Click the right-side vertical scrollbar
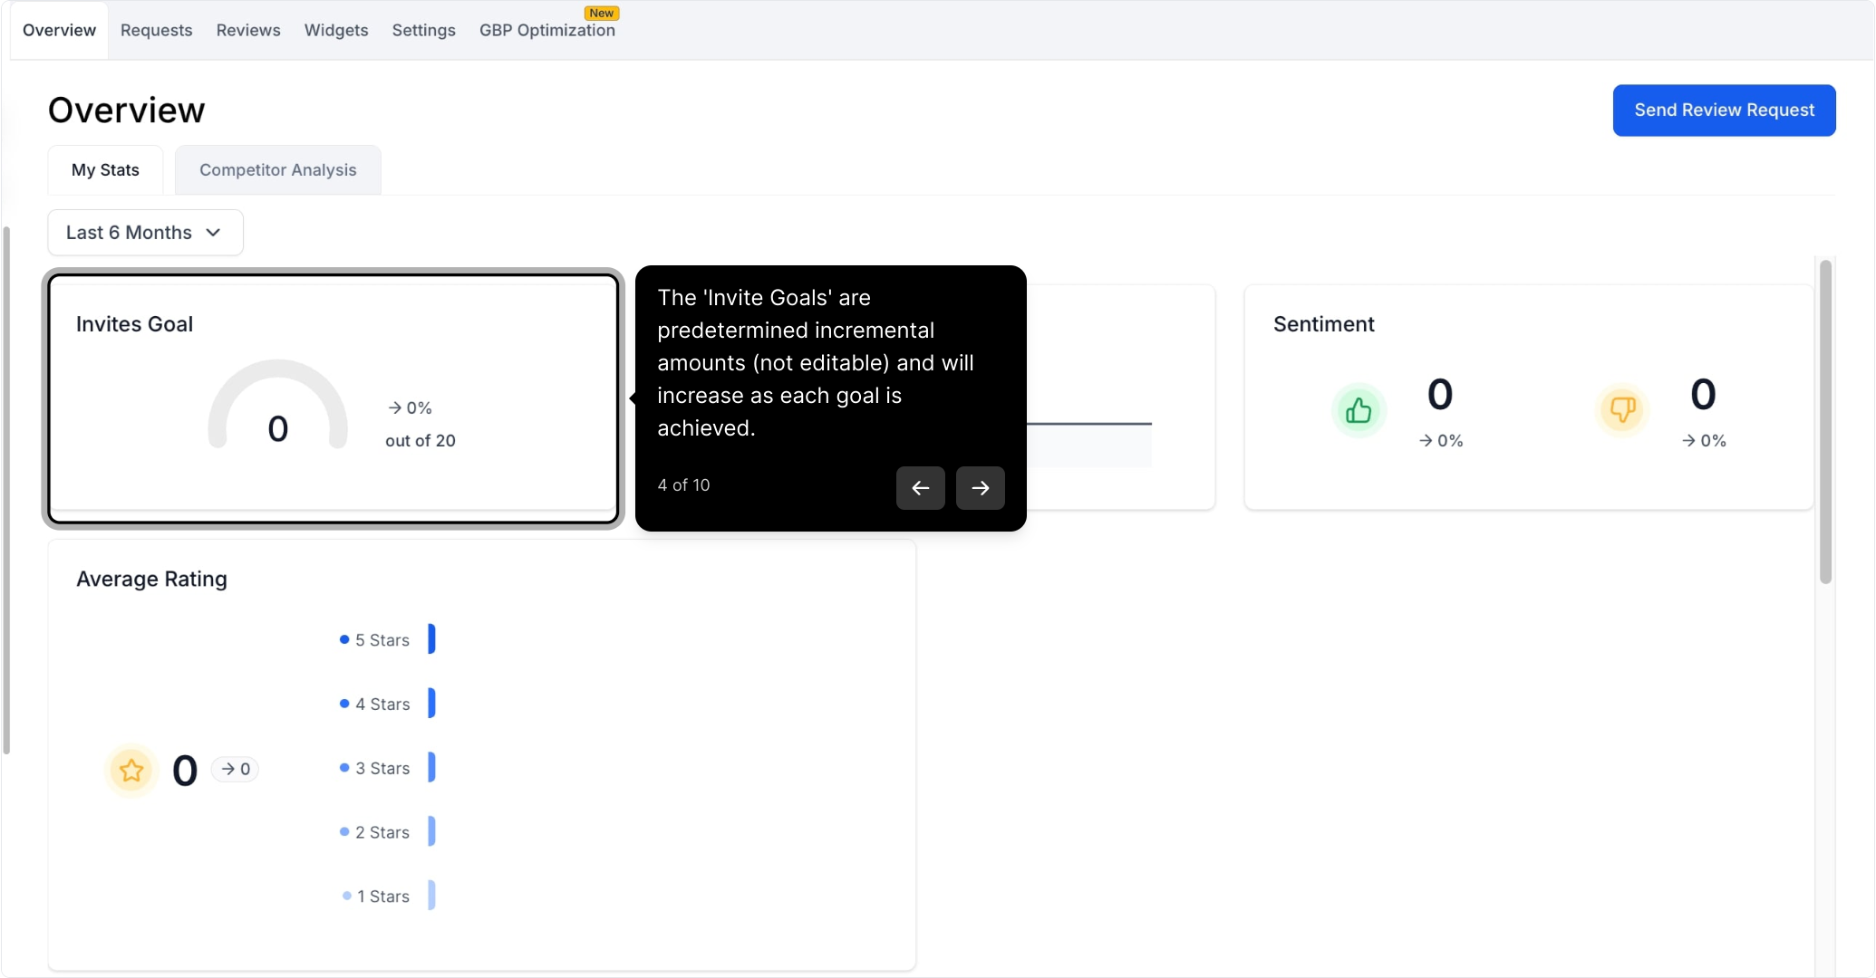The width and height of the screenshot is (1876, 978). click(x=1826, y=422)
